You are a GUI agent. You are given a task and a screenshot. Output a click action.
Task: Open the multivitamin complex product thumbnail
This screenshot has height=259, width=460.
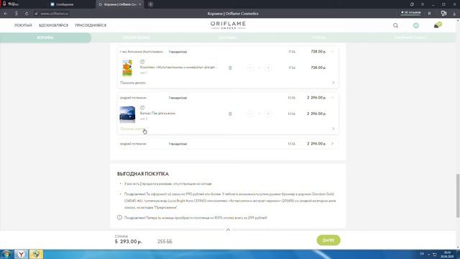click(127, 68)
